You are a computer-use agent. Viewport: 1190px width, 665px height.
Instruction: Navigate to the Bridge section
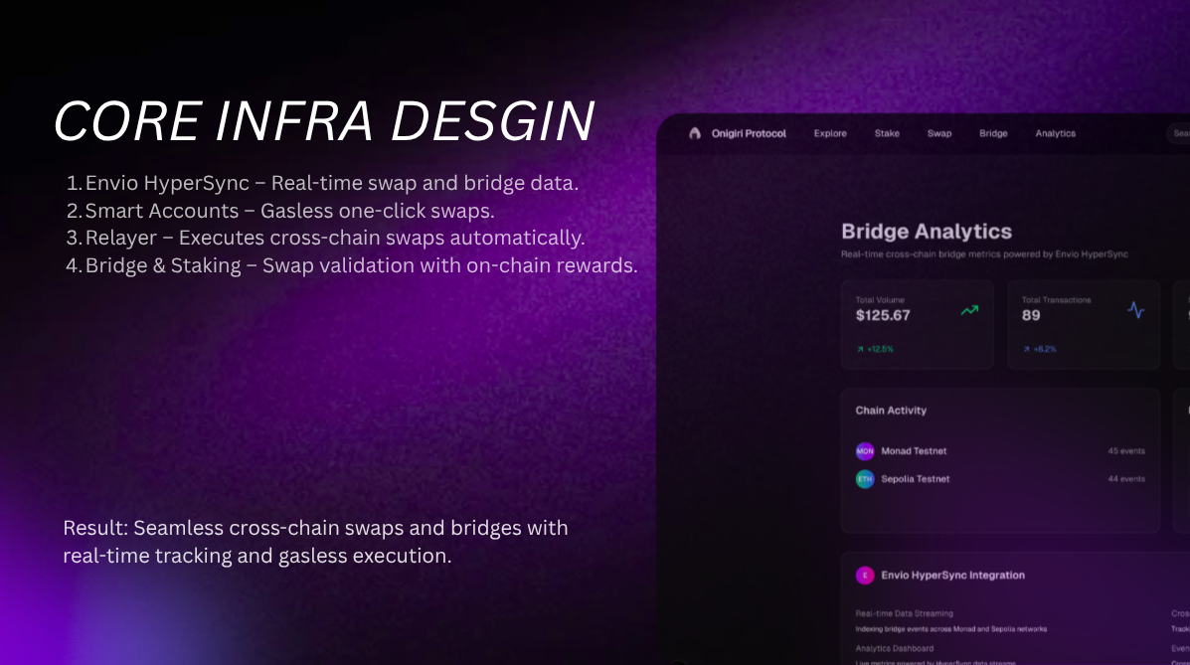[993, 133]
